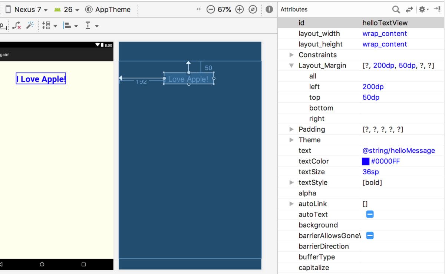Screen dimensions: 445x274
Task: Click the textColor blue swatch
Action: [x=366, y=161]
